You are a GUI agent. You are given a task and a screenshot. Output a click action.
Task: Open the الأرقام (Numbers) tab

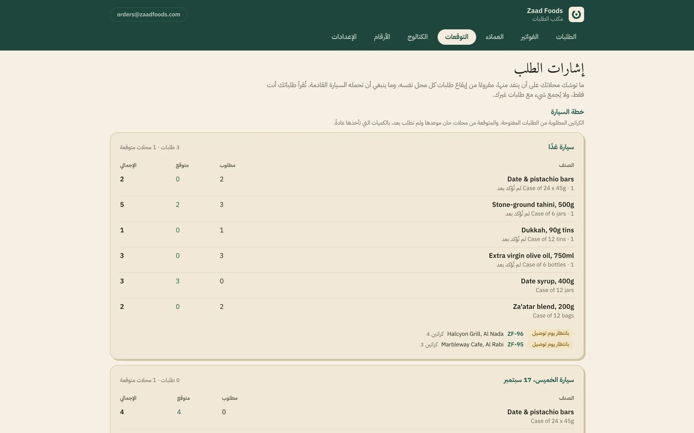(x=382, y=37)
